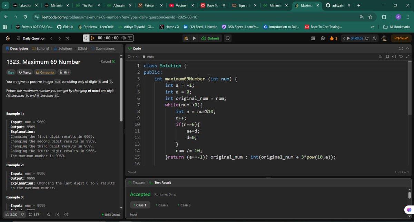View the streak flame counter
414x222 pixels.
pos(334,38)
